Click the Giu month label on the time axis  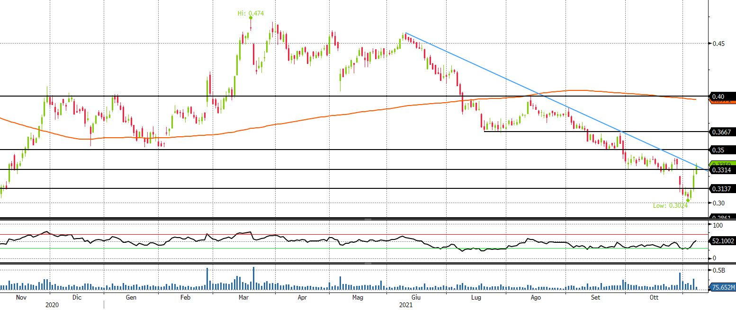coord(416,298)
